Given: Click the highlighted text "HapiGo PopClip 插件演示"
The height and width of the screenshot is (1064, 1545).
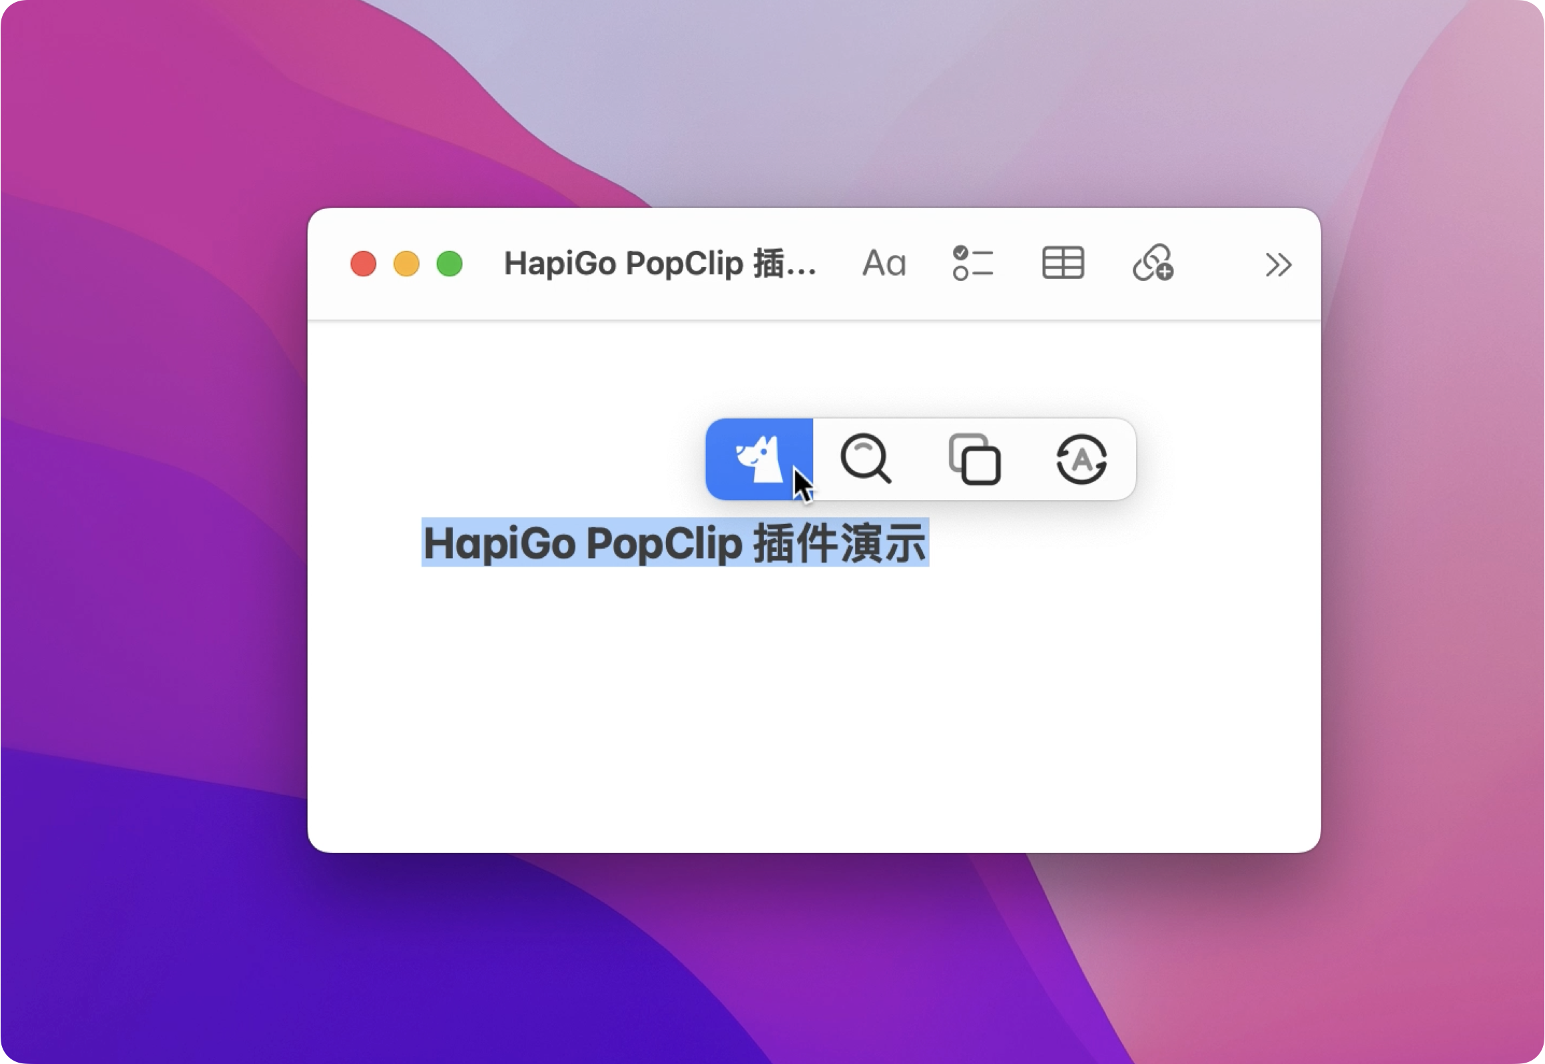Looking at the screenshot, I should pos(675,543).
